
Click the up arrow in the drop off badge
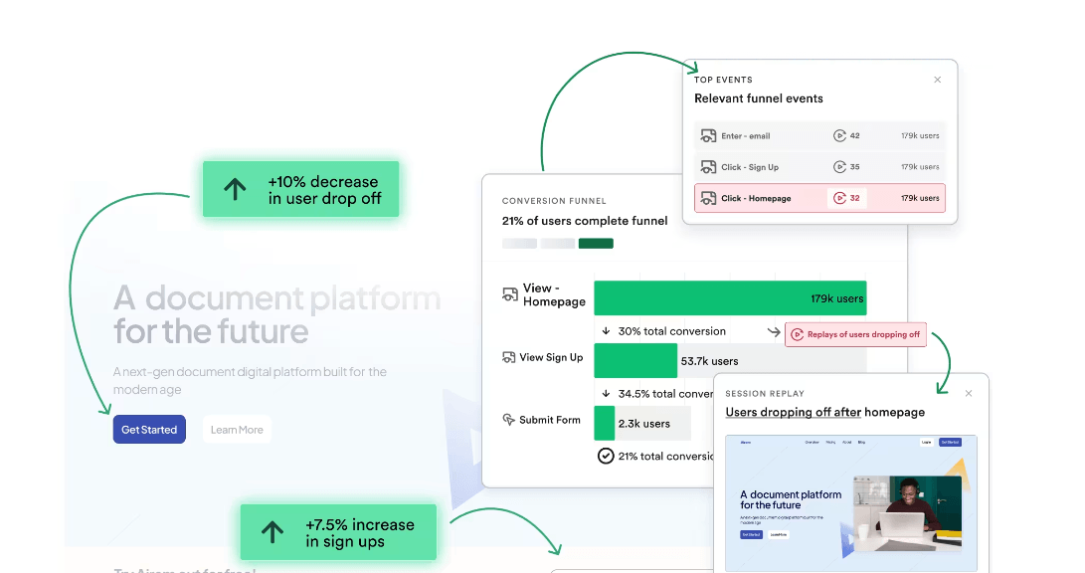(236, 190)
